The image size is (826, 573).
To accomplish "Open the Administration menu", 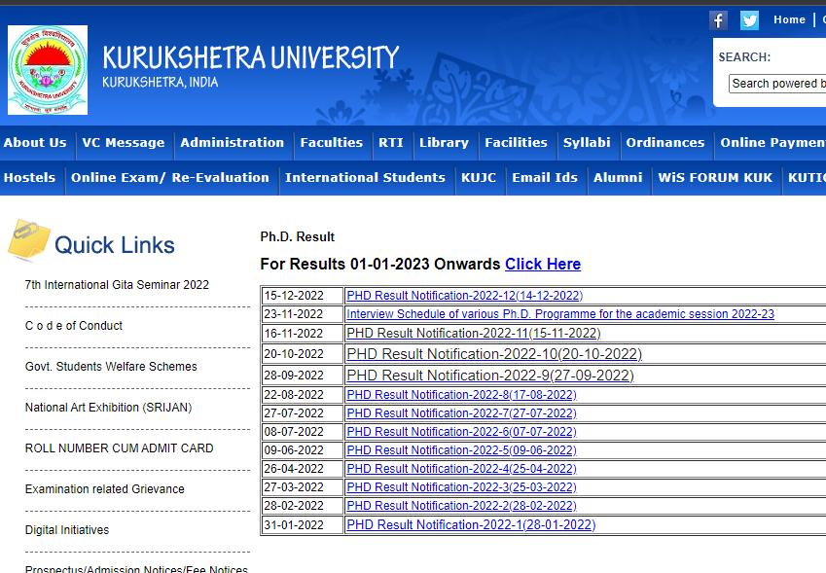I will (x=233, y=143).
